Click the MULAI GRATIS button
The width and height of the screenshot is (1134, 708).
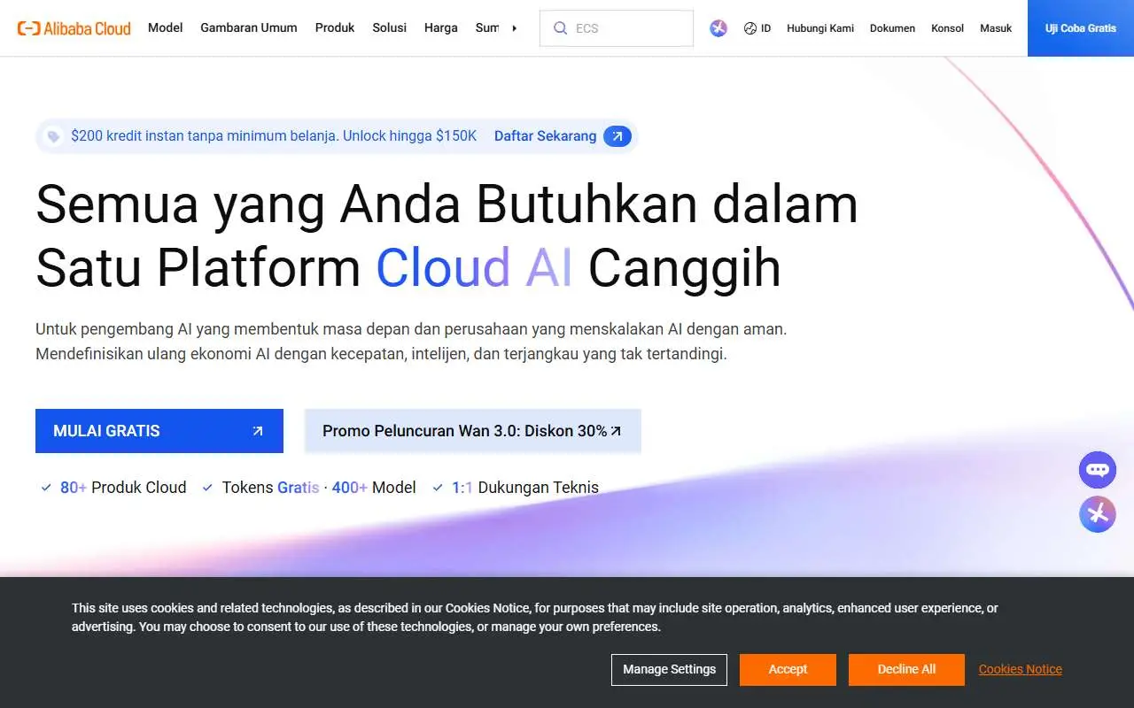coord(159,431)
